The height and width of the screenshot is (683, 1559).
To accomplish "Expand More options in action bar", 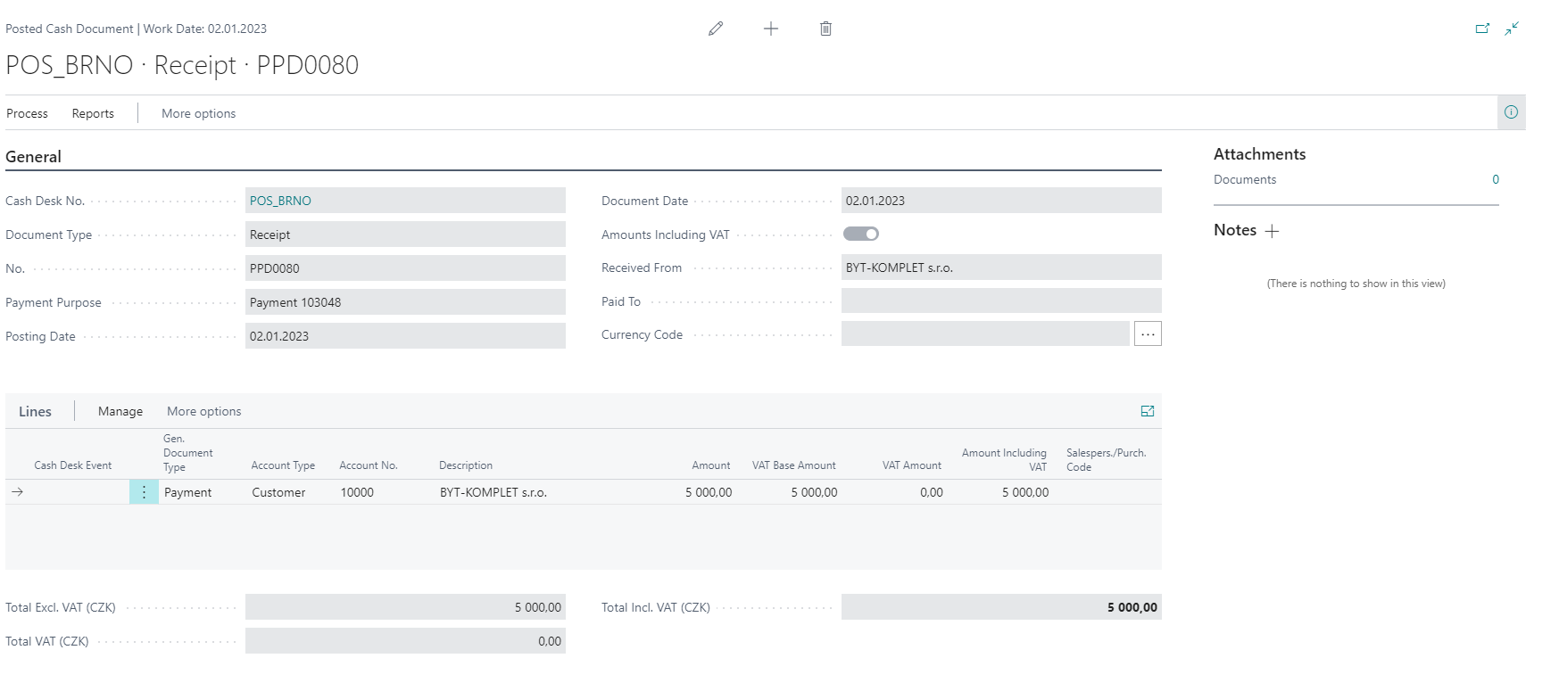I will click(198, 113).
